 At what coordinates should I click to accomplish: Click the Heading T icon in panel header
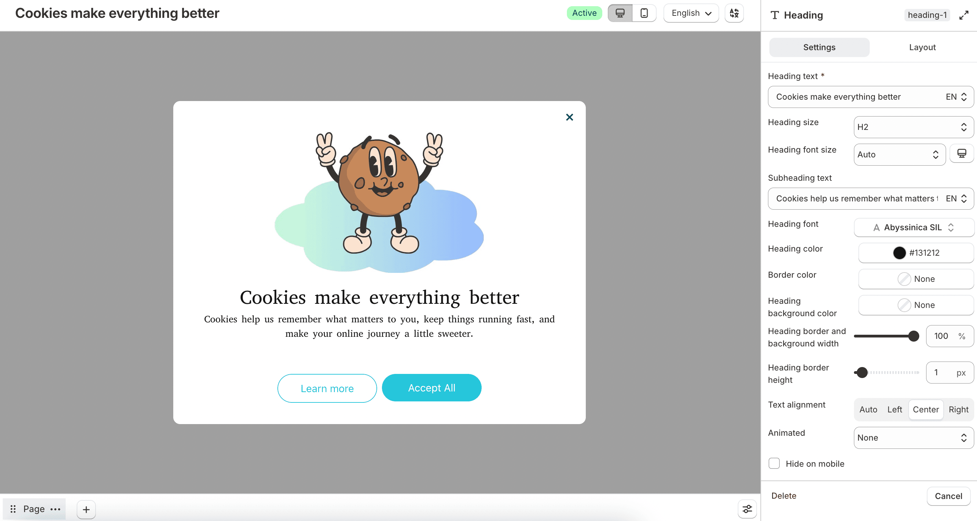[x=775, y=15]
